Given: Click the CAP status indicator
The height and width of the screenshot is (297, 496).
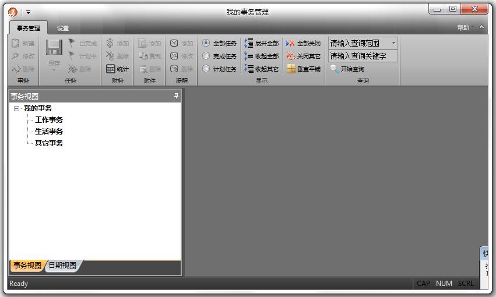Looking at the screenshot, I should [423, 284].
